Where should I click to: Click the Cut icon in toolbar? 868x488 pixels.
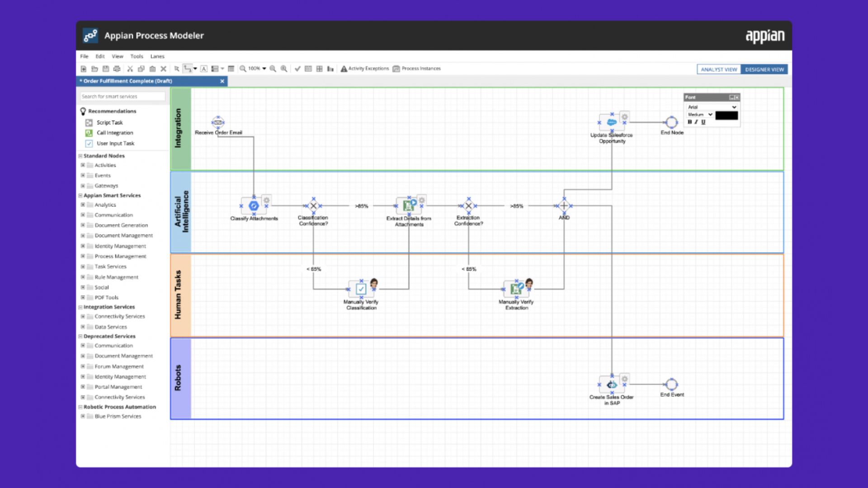pos(130,69)
